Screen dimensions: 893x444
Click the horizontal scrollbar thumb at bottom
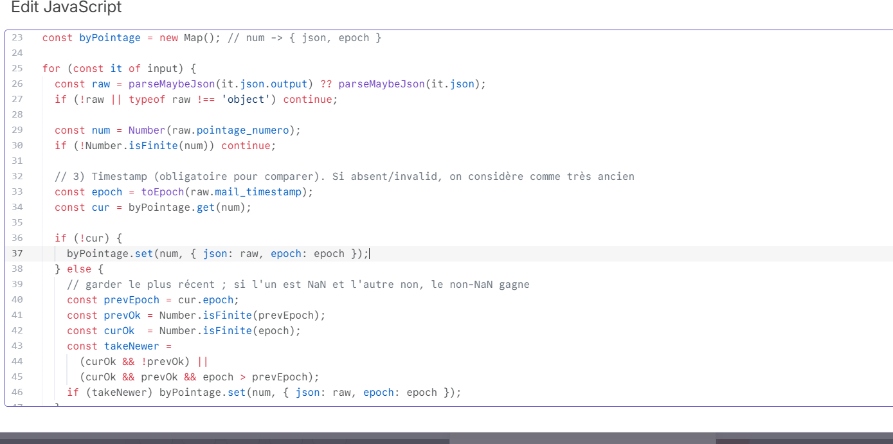582,440
